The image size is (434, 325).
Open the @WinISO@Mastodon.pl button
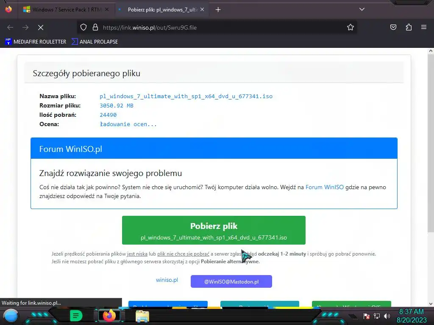pos(231,281)
